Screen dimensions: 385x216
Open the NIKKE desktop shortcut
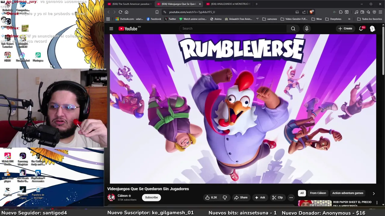pos(8,57)
